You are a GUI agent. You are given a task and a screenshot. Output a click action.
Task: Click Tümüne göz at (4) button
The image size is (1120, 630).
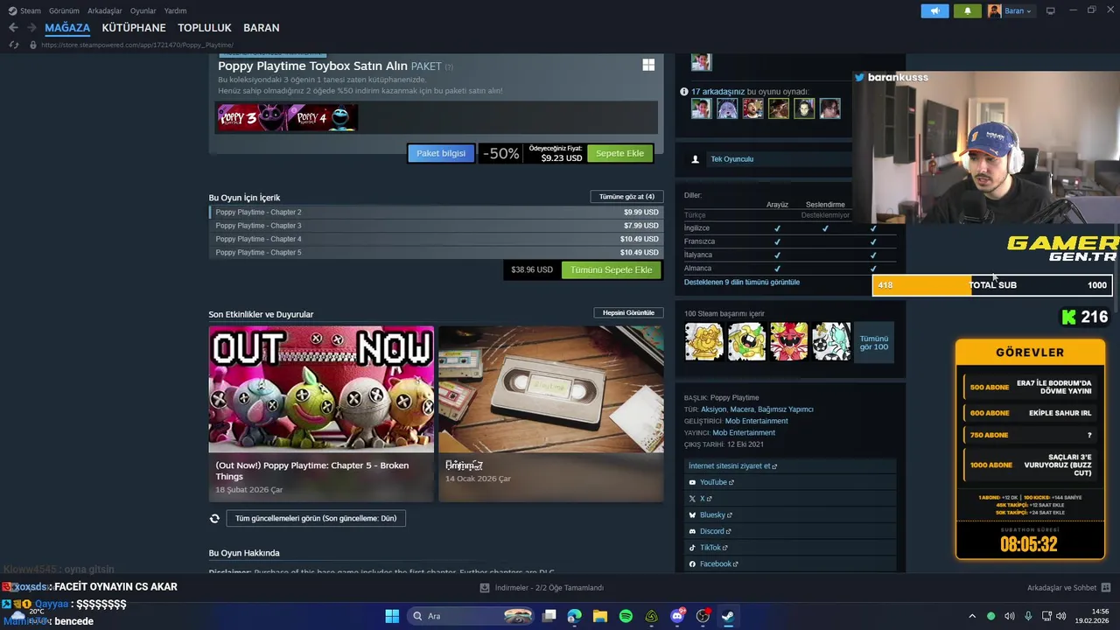click(627, 197)
